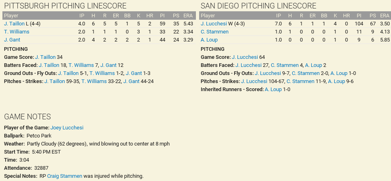Click ERA column header in Pittsburgh table
Screen dimensions: 391x181
[188, 16]
